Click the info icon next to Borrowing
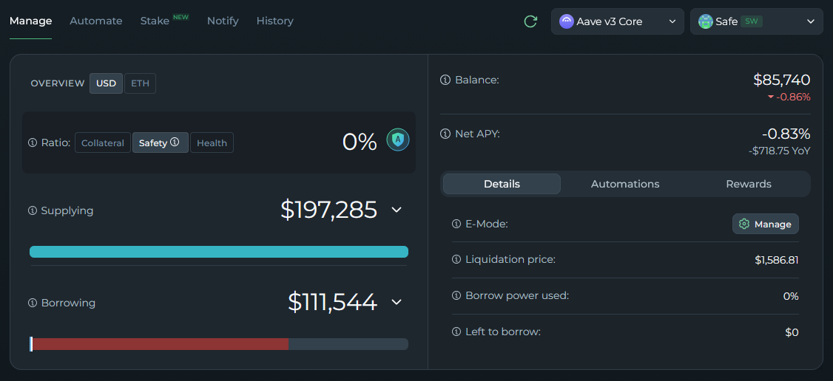 point(33,303)
